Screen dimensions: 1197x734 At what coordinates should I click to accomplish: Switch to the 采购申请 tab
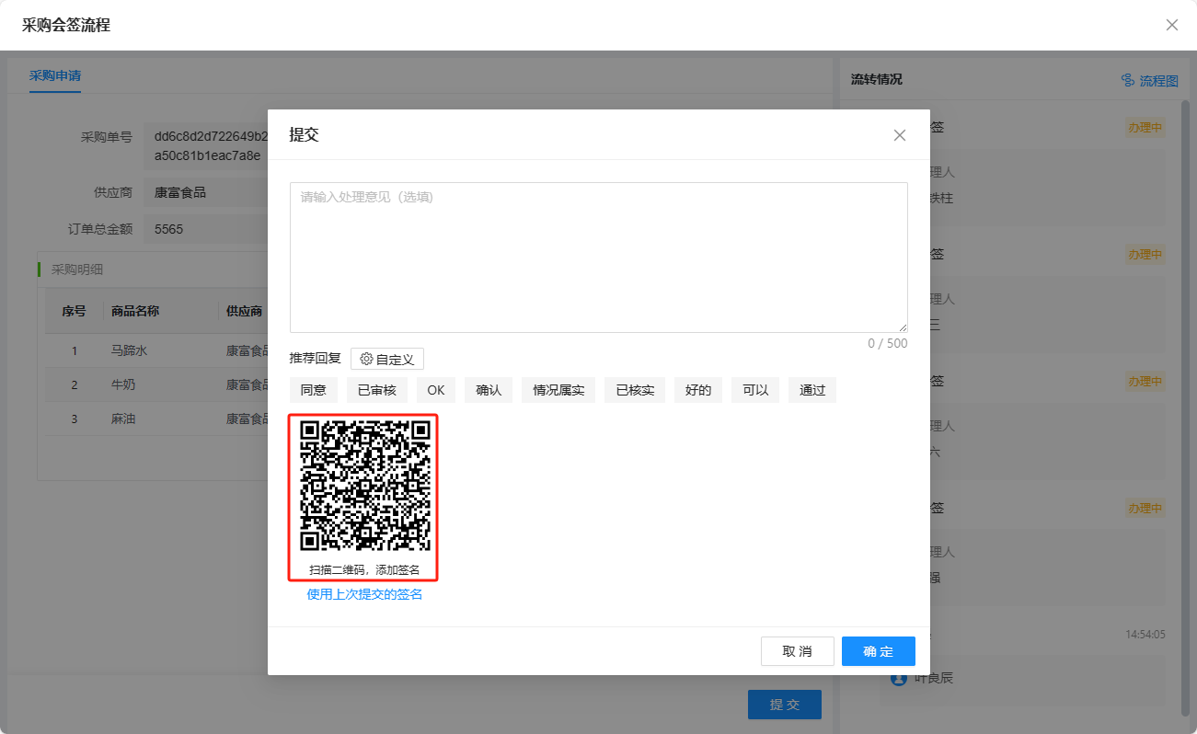pyautogui.click(x=54, y=75)
